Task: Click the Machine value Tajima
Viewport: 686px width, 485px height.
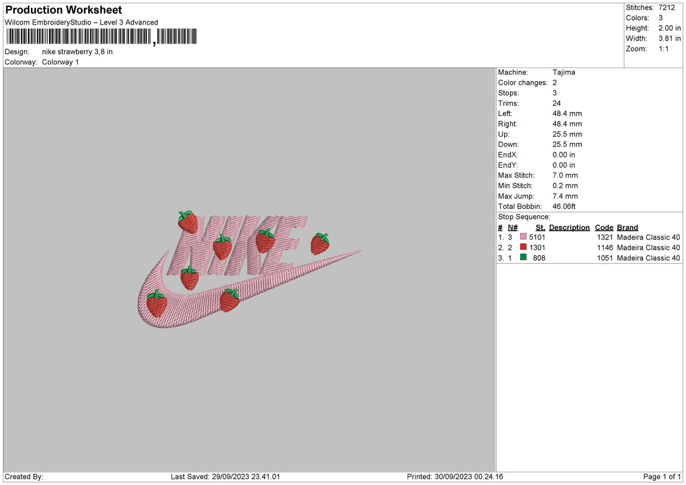Action: pos(564,73)
